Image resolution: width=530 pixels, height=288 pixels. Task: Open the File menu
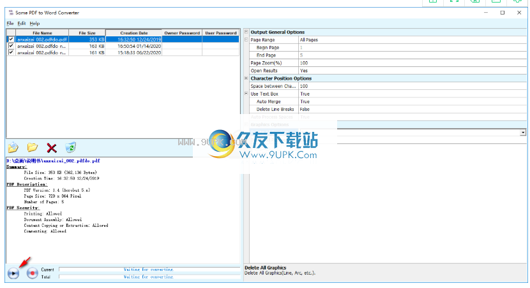(x=10, y=24)
